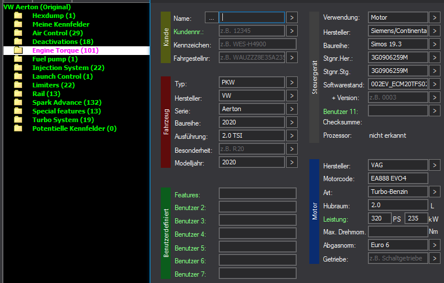Viewport: 444px width, 283px height.
Task: Open the arrow button next to Name field
Action: (292, 18)
